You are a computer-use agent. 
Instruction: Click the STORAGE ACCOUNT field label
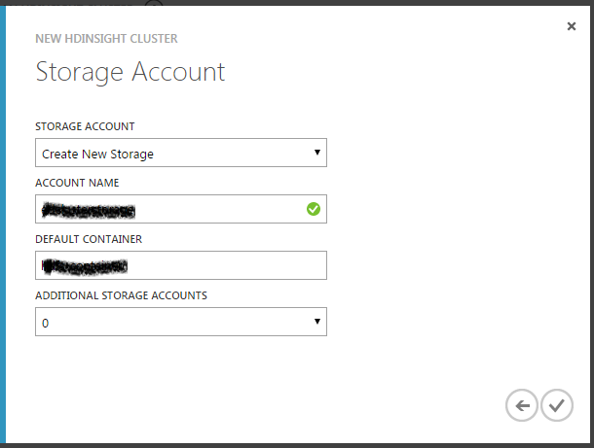(85, 126)
